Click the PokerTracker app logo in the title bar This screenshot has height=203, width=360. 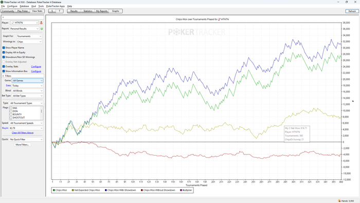click(2, 2)
